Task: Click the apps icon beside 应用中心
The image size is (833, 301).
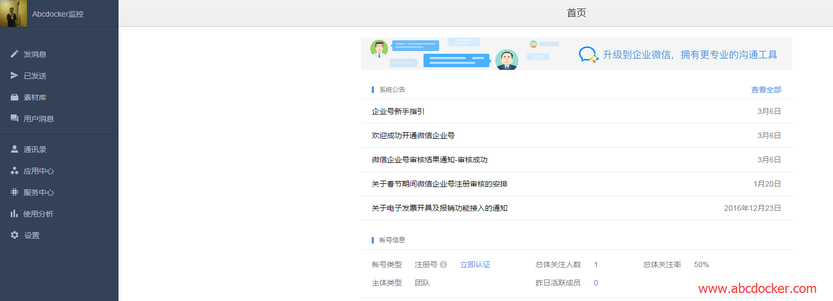Action: 15,170
